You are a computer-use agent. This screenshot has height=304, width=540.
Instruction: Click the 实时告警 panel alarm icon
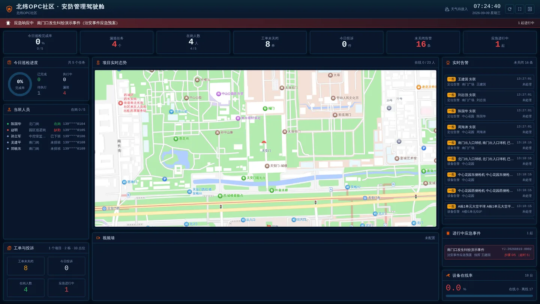448,63
